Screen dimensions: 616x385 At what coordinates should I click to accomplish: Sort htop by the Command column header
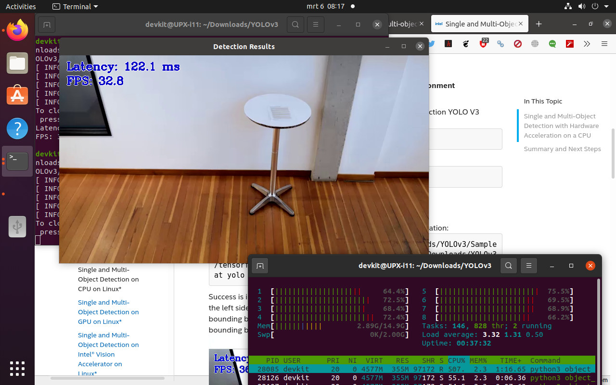click(x=545, y=360)
